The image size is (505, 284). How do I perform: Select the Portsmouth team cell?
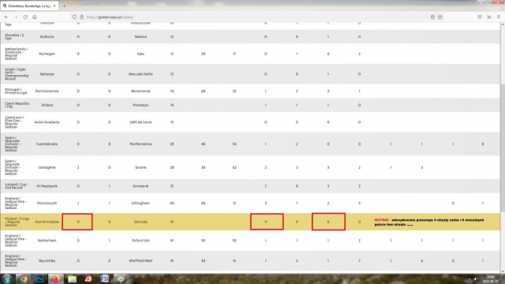click(x=47, y=204)
